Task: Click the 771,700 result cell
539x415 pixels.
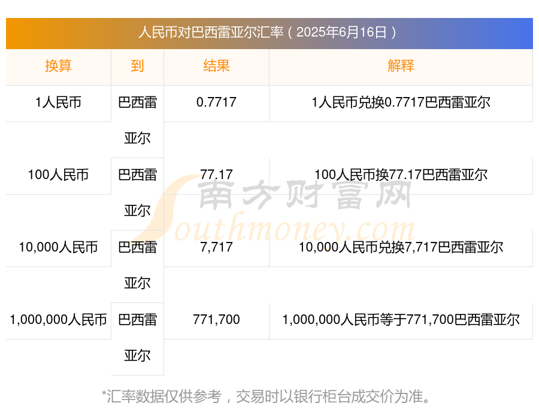Action: click(216, 320)
